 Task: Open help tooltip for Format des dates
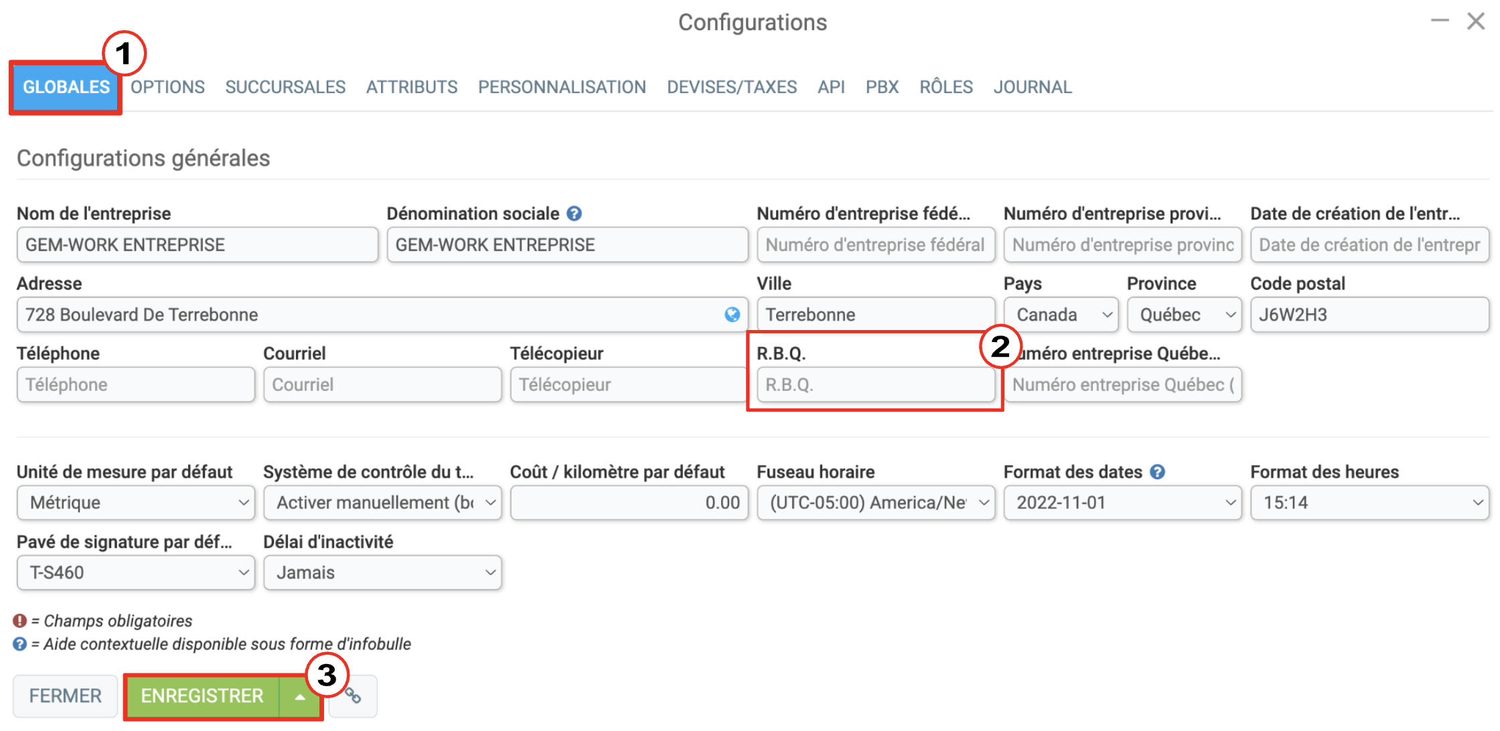coord(1157,472)
